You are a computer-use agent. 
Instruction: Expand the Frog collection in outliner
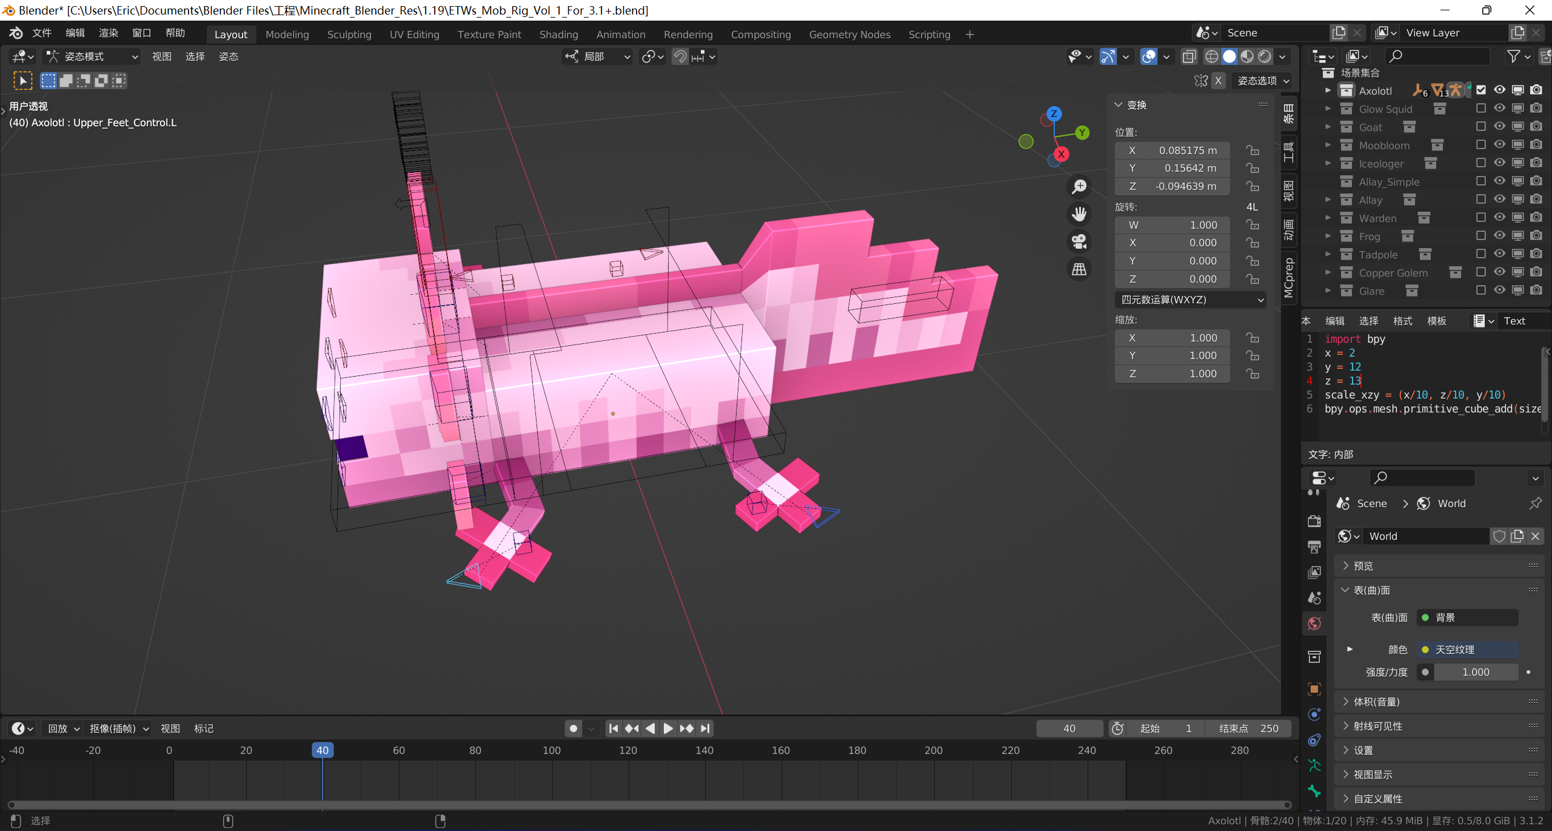tap(1328, 236)
